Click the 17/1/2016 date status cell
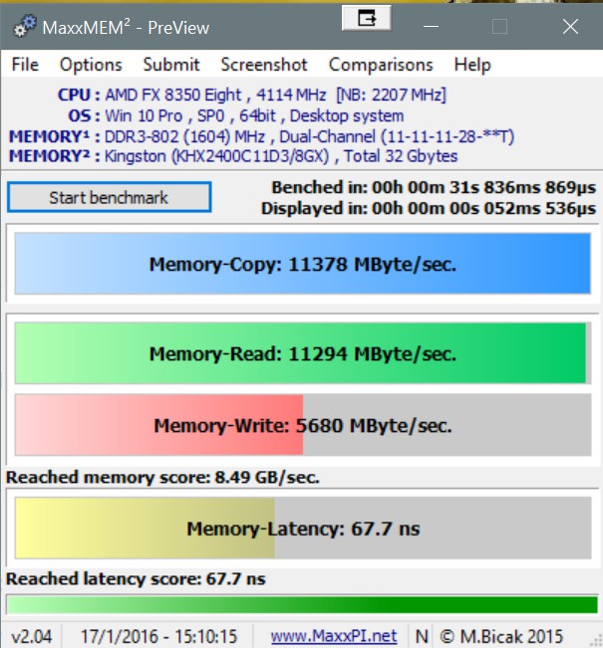The height and width of the screenshot is (648, 603). [x=158, y=636]
